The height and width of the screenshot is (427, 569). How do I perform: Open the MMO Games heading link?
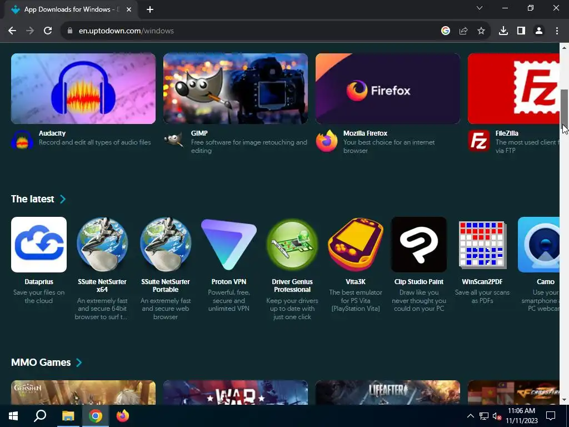click(41, 363)
